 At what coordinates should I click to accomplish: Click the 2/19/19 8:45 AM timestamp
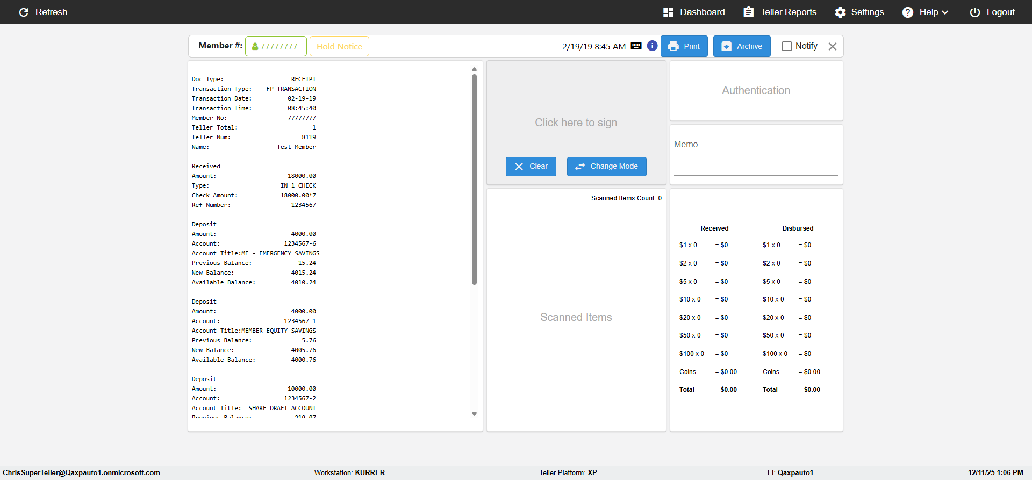(x=594, y=46)
